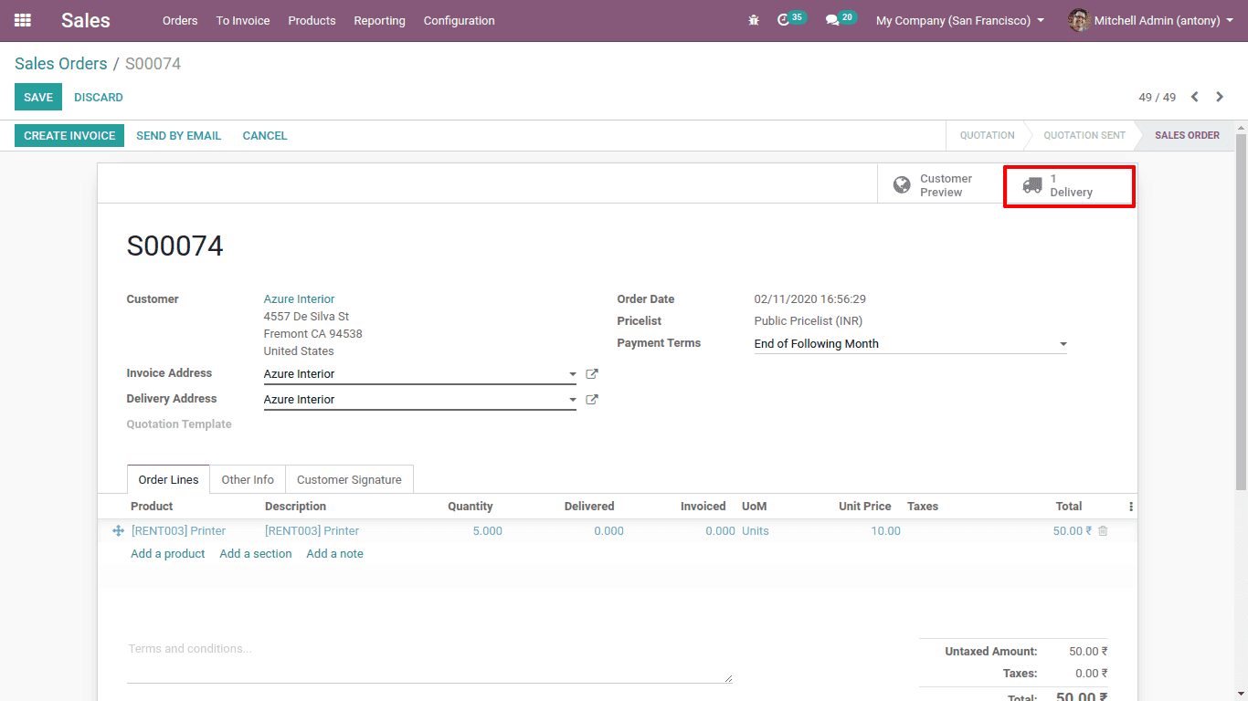1248x701 pixels.
Task: Sort by Total column header
Action: click(1069, 507)
